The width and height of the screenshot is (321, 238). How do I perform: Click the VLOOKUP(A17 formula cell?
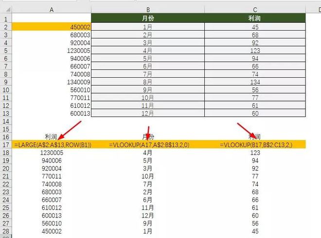click(x=148, y=145)
